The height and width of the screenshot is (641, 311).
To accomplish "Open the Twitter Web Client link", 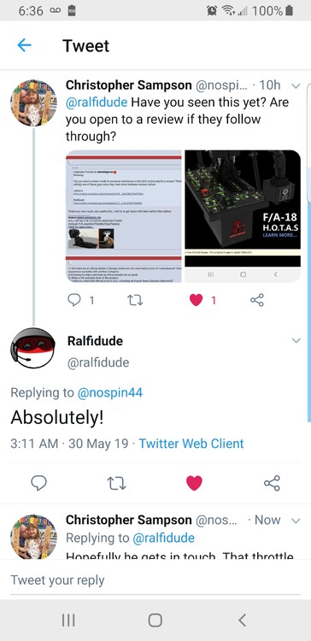I will pos(191,444).
